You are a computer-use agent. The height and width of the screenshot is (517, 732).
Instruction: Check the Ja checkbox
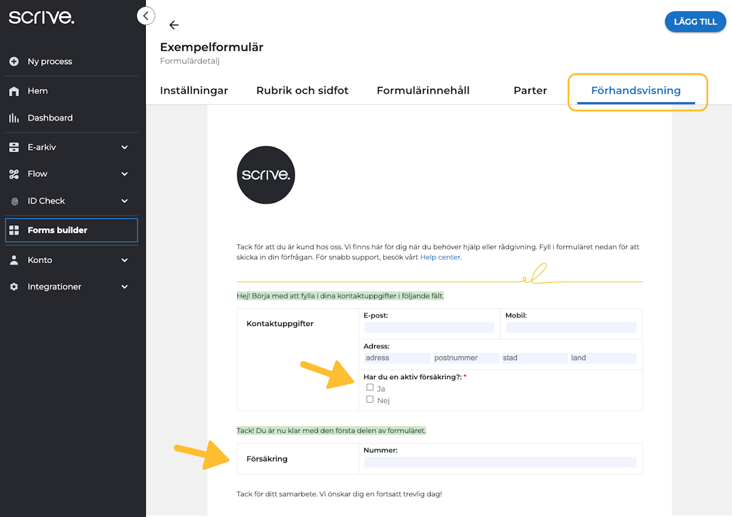(370, 388)
